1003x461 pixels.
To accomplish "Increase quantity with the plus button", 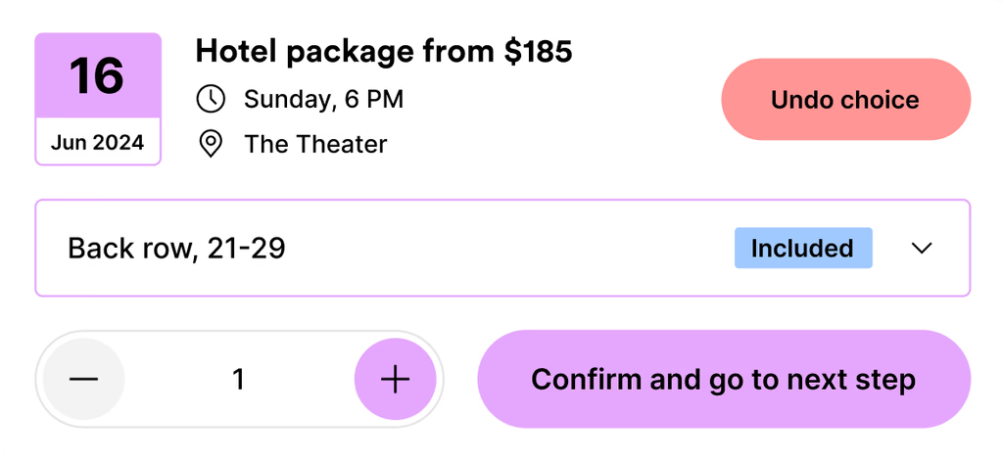I will 395,380.
